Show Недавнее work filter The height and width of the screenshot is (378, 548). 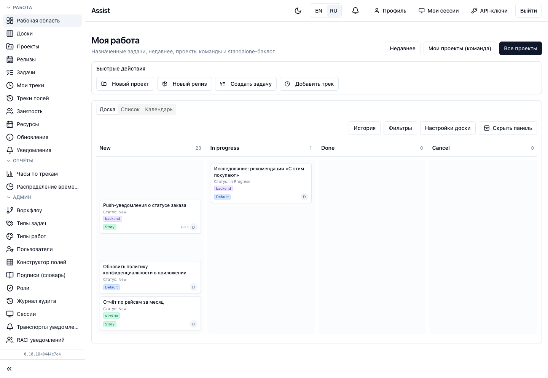pyautogui.click(x=403, y=48)
